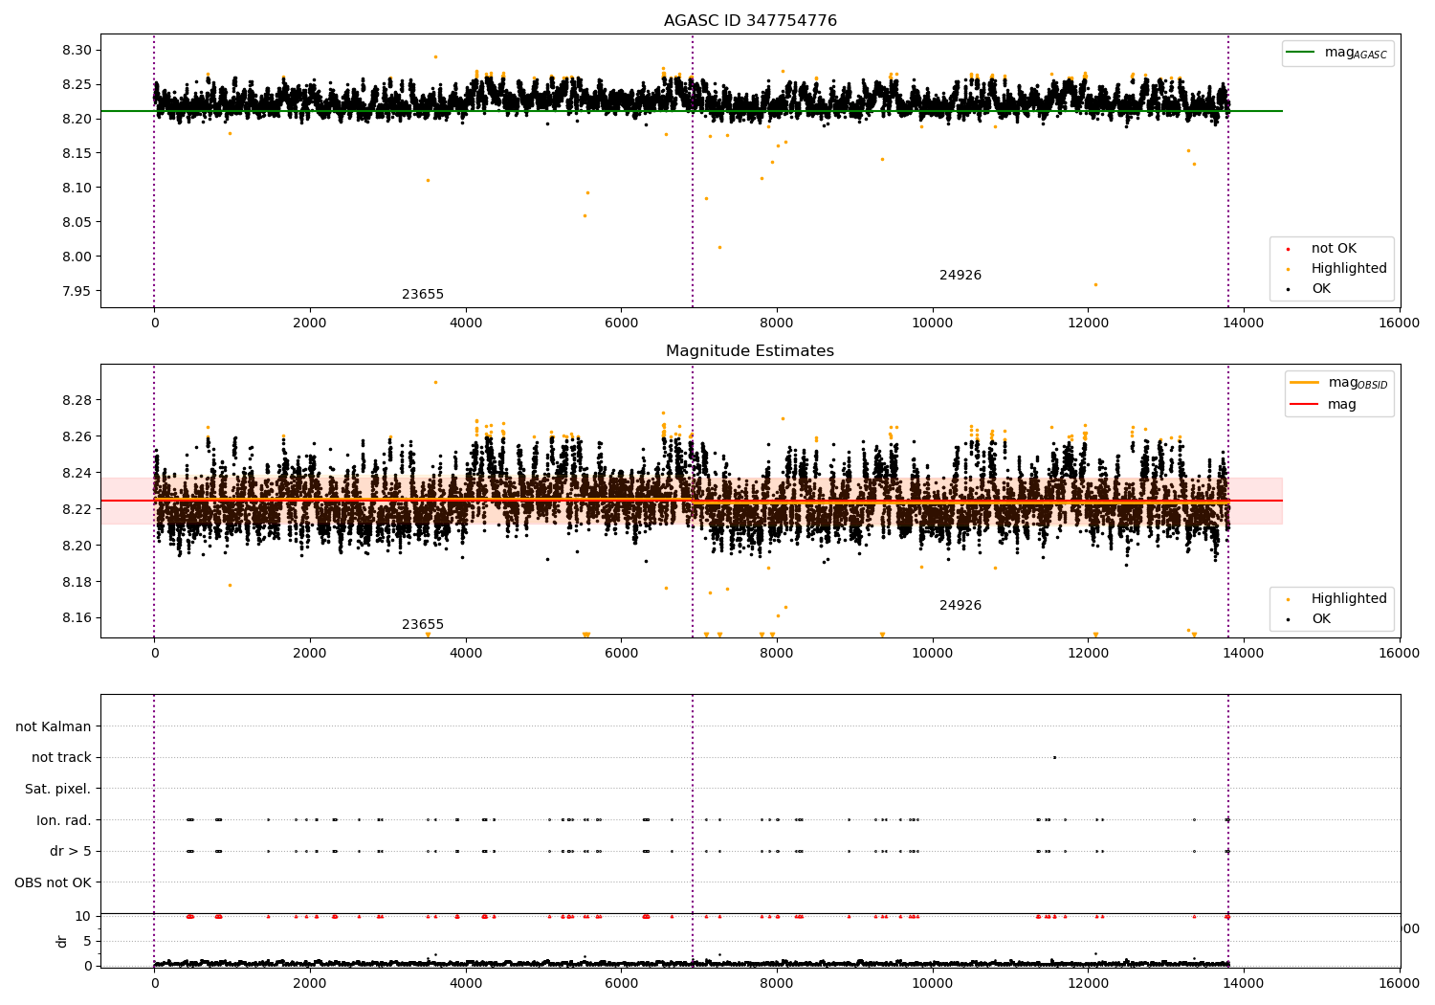Click the green line swatch in the top legend
Image resolution: width=1435 pixels, height=1005 pixels.
[1301, 53]
